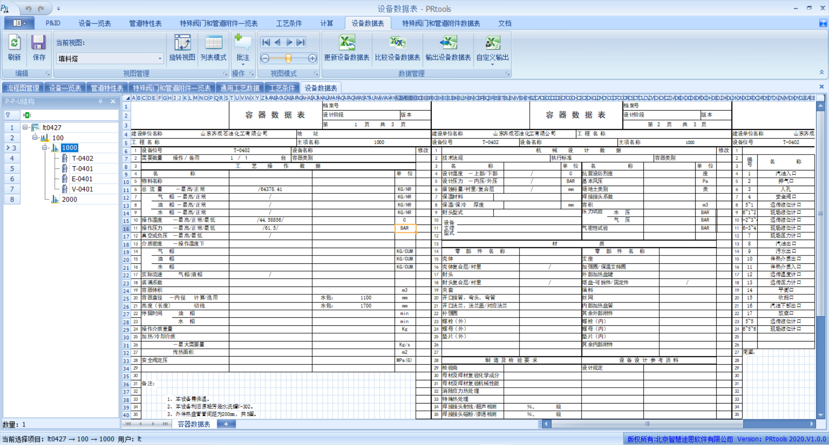Select T-0401 in the equipment tree
The width and height of the screenshot is (829, 445).
82,169
